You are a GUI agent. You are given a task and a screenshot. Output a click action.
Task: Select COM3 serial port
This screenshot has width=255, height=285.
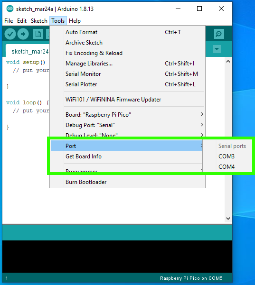[x=227, y=156]
